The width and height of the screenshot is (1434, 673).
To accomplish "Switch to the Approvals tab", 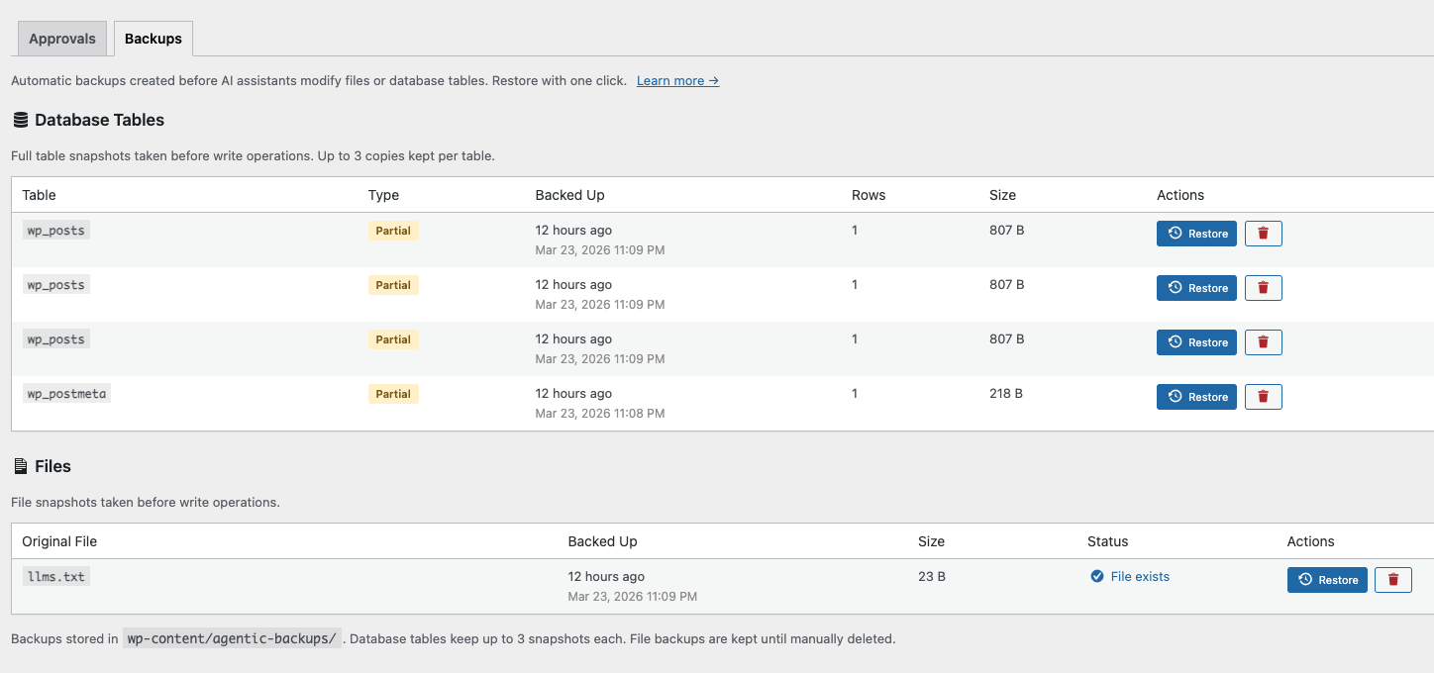I will click(x=61, y=38).
